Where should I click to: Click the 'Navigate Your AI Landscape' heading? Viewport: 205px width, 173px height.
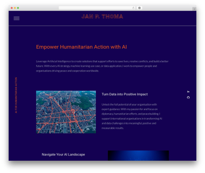[x=63, y=155]
